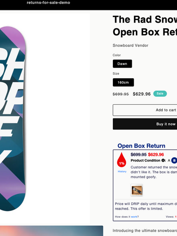Viewport: 177px width, 236px height.
Task: Select the 160cm size option
Action: (123, 82)
